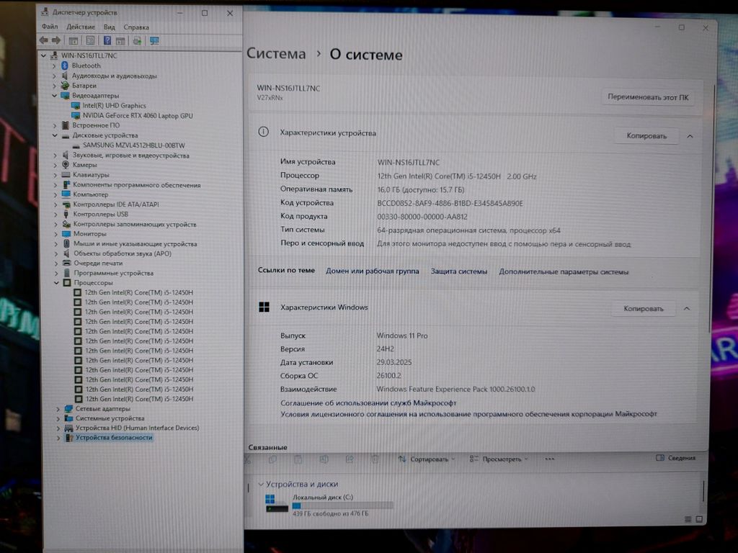Open the Действие menu
Viewport: 738px width, 553px height.
[81, 27]
